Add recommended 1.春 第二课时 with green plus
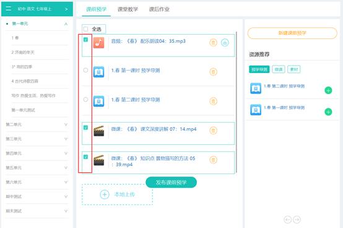The height and width of the screenshot is (228, 343). pos(328,90)
